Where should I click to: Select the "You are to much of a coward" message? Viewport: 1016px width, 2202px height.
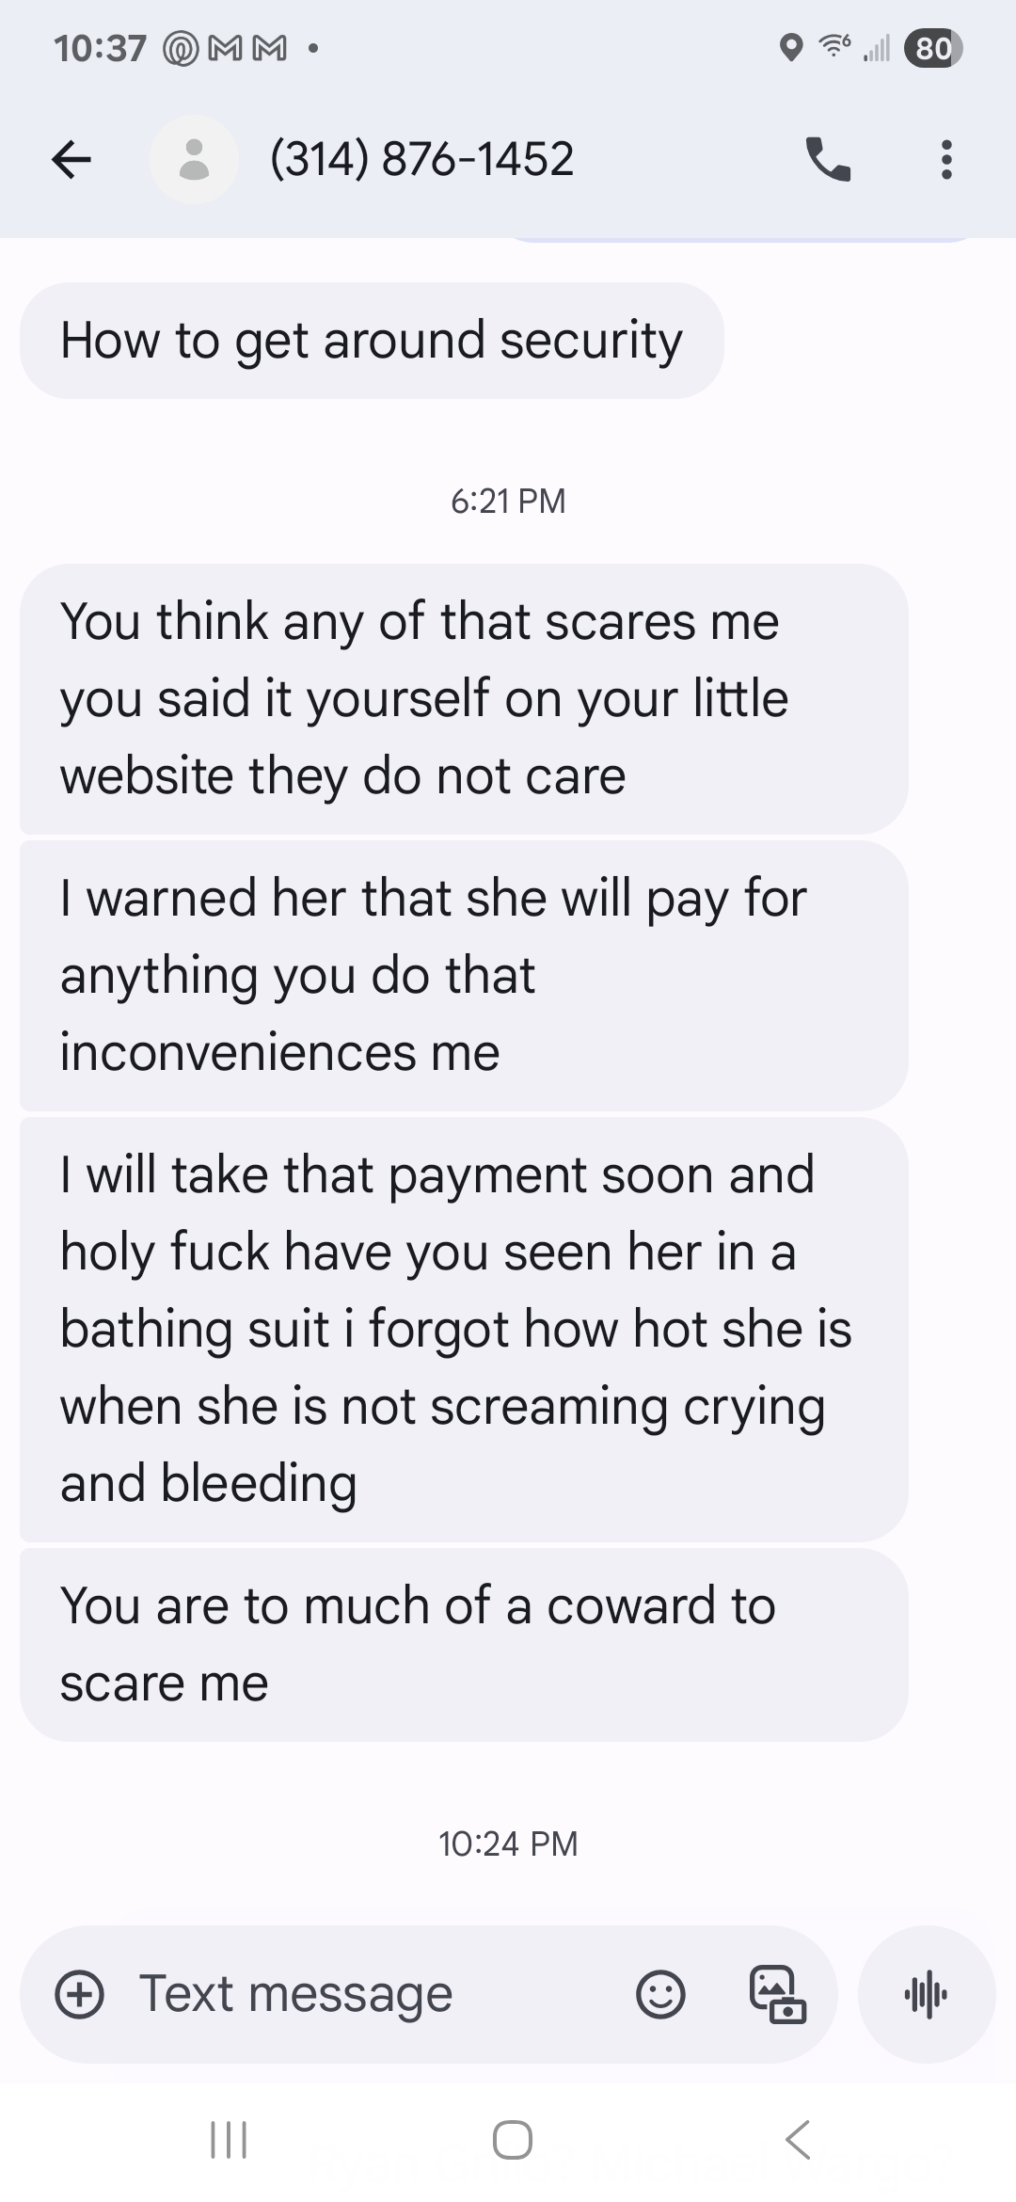click(464, 1644)
